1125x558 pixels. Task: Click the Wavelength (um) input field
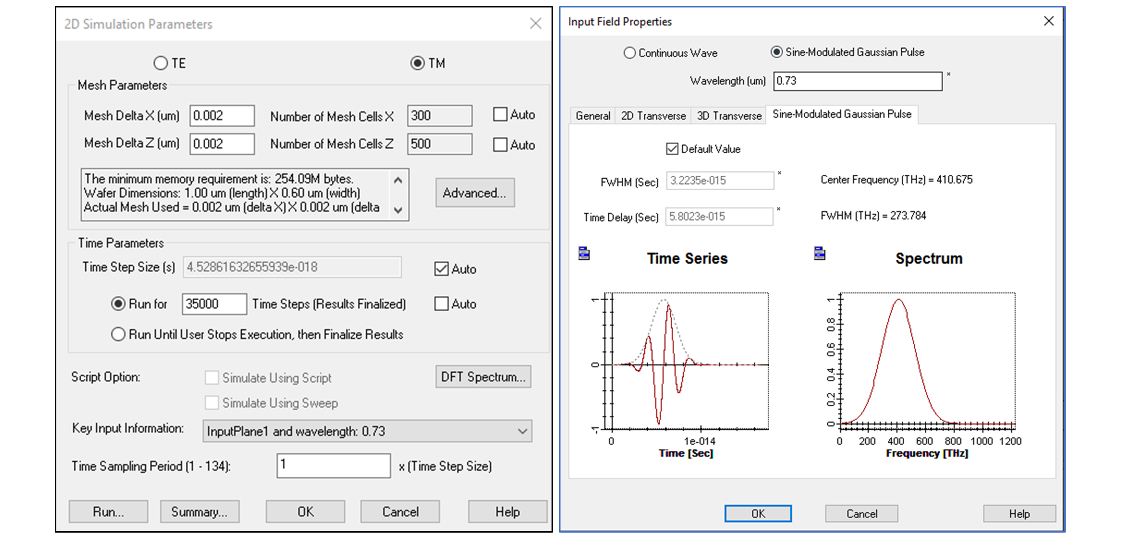tap(858, 81)
